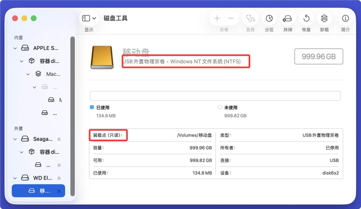
Task: Unmount the volume via 卸载 icon
Action: pyautogui.click(x=324, y=18)
